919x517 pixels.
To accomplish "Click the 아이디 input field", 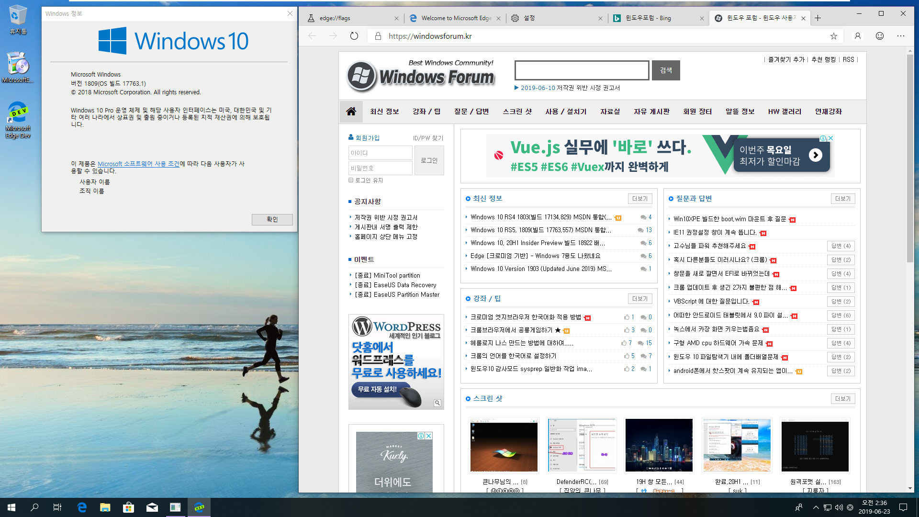I will (381, 153).
